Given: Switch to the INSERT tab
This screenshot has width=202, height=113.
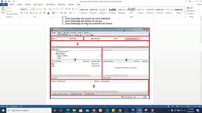Looking at the screenshot, I should tap(20, 5).
